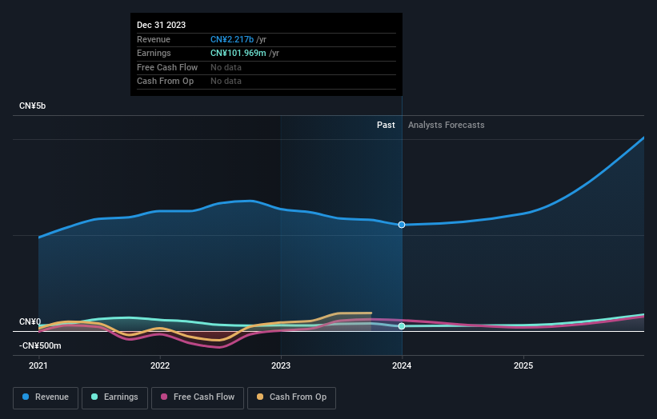Screen dimensions: 657x419
Task: Click the blue Revenue legend dot
Action: click(x=26, y=397)
